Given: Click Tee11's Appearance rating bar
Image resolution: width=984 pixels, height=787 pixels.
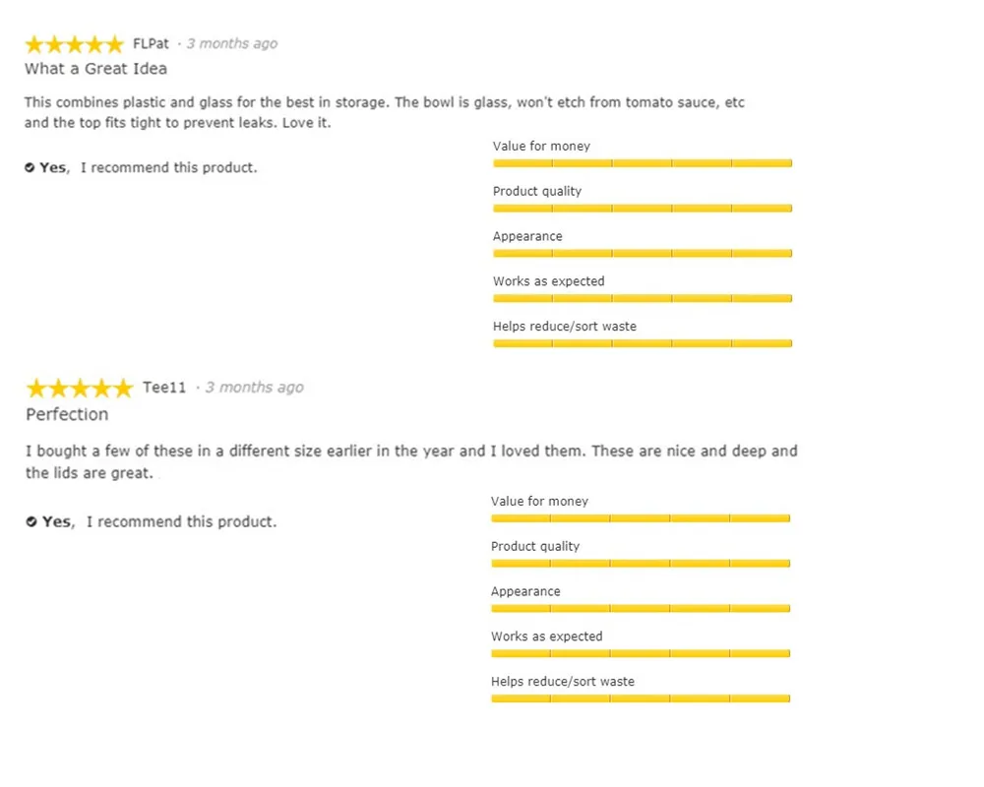Looking at the screenshot, I should pyautogui.click(x=640, y=608).
